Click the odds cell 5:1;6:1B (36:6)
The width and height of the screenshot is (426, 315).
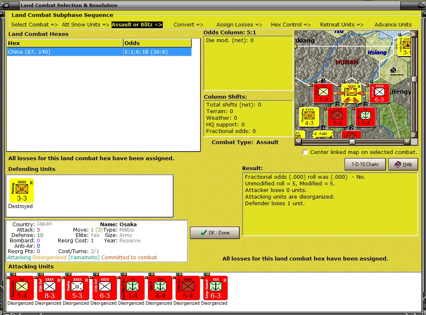(157, 52)
